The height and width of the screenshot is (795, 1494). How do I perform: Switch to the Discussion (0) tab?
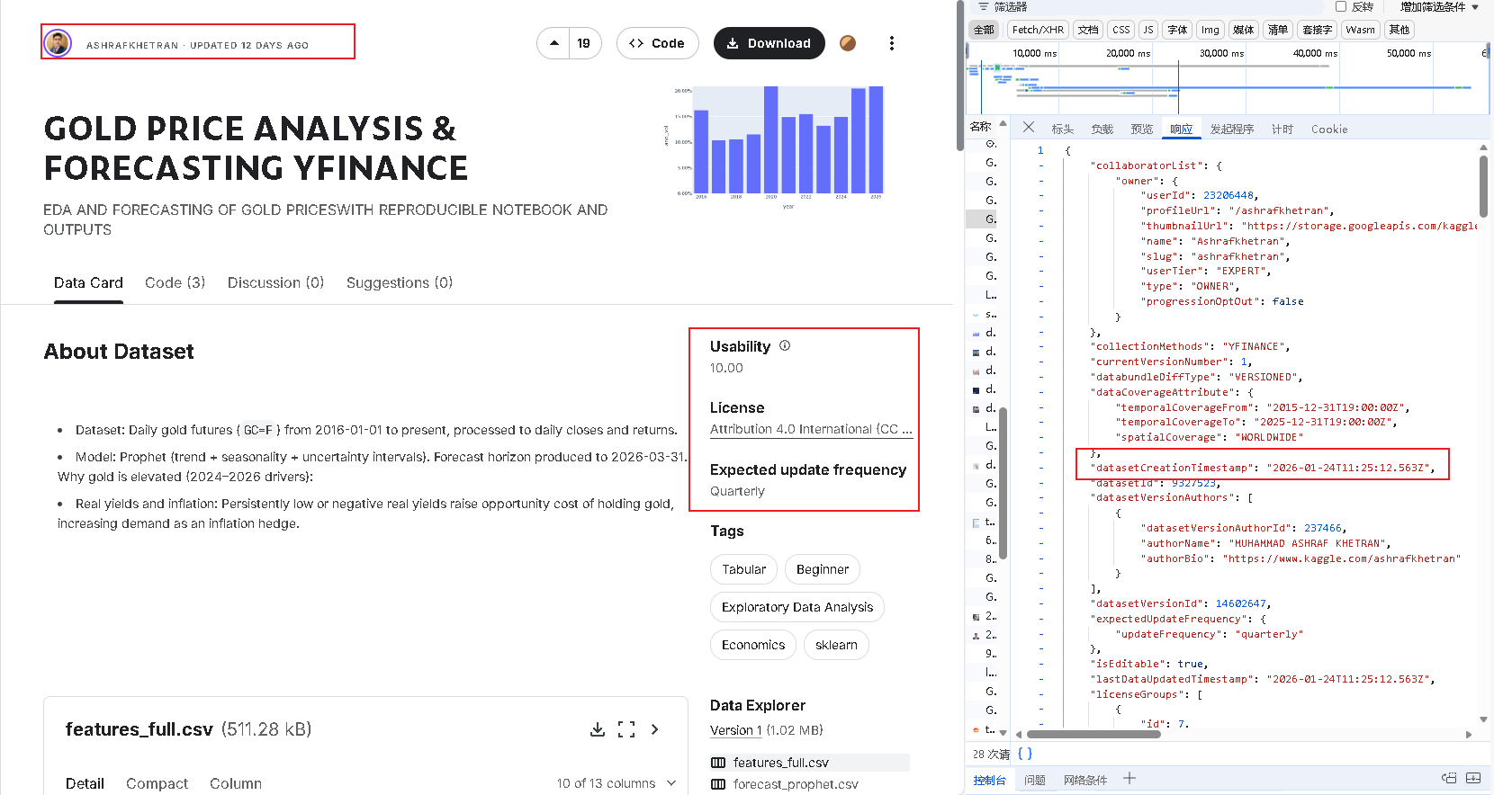(275, 282)
